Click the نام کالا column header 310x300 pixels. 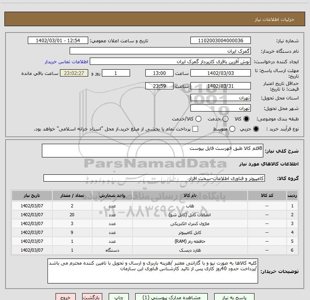click(190, 196)
